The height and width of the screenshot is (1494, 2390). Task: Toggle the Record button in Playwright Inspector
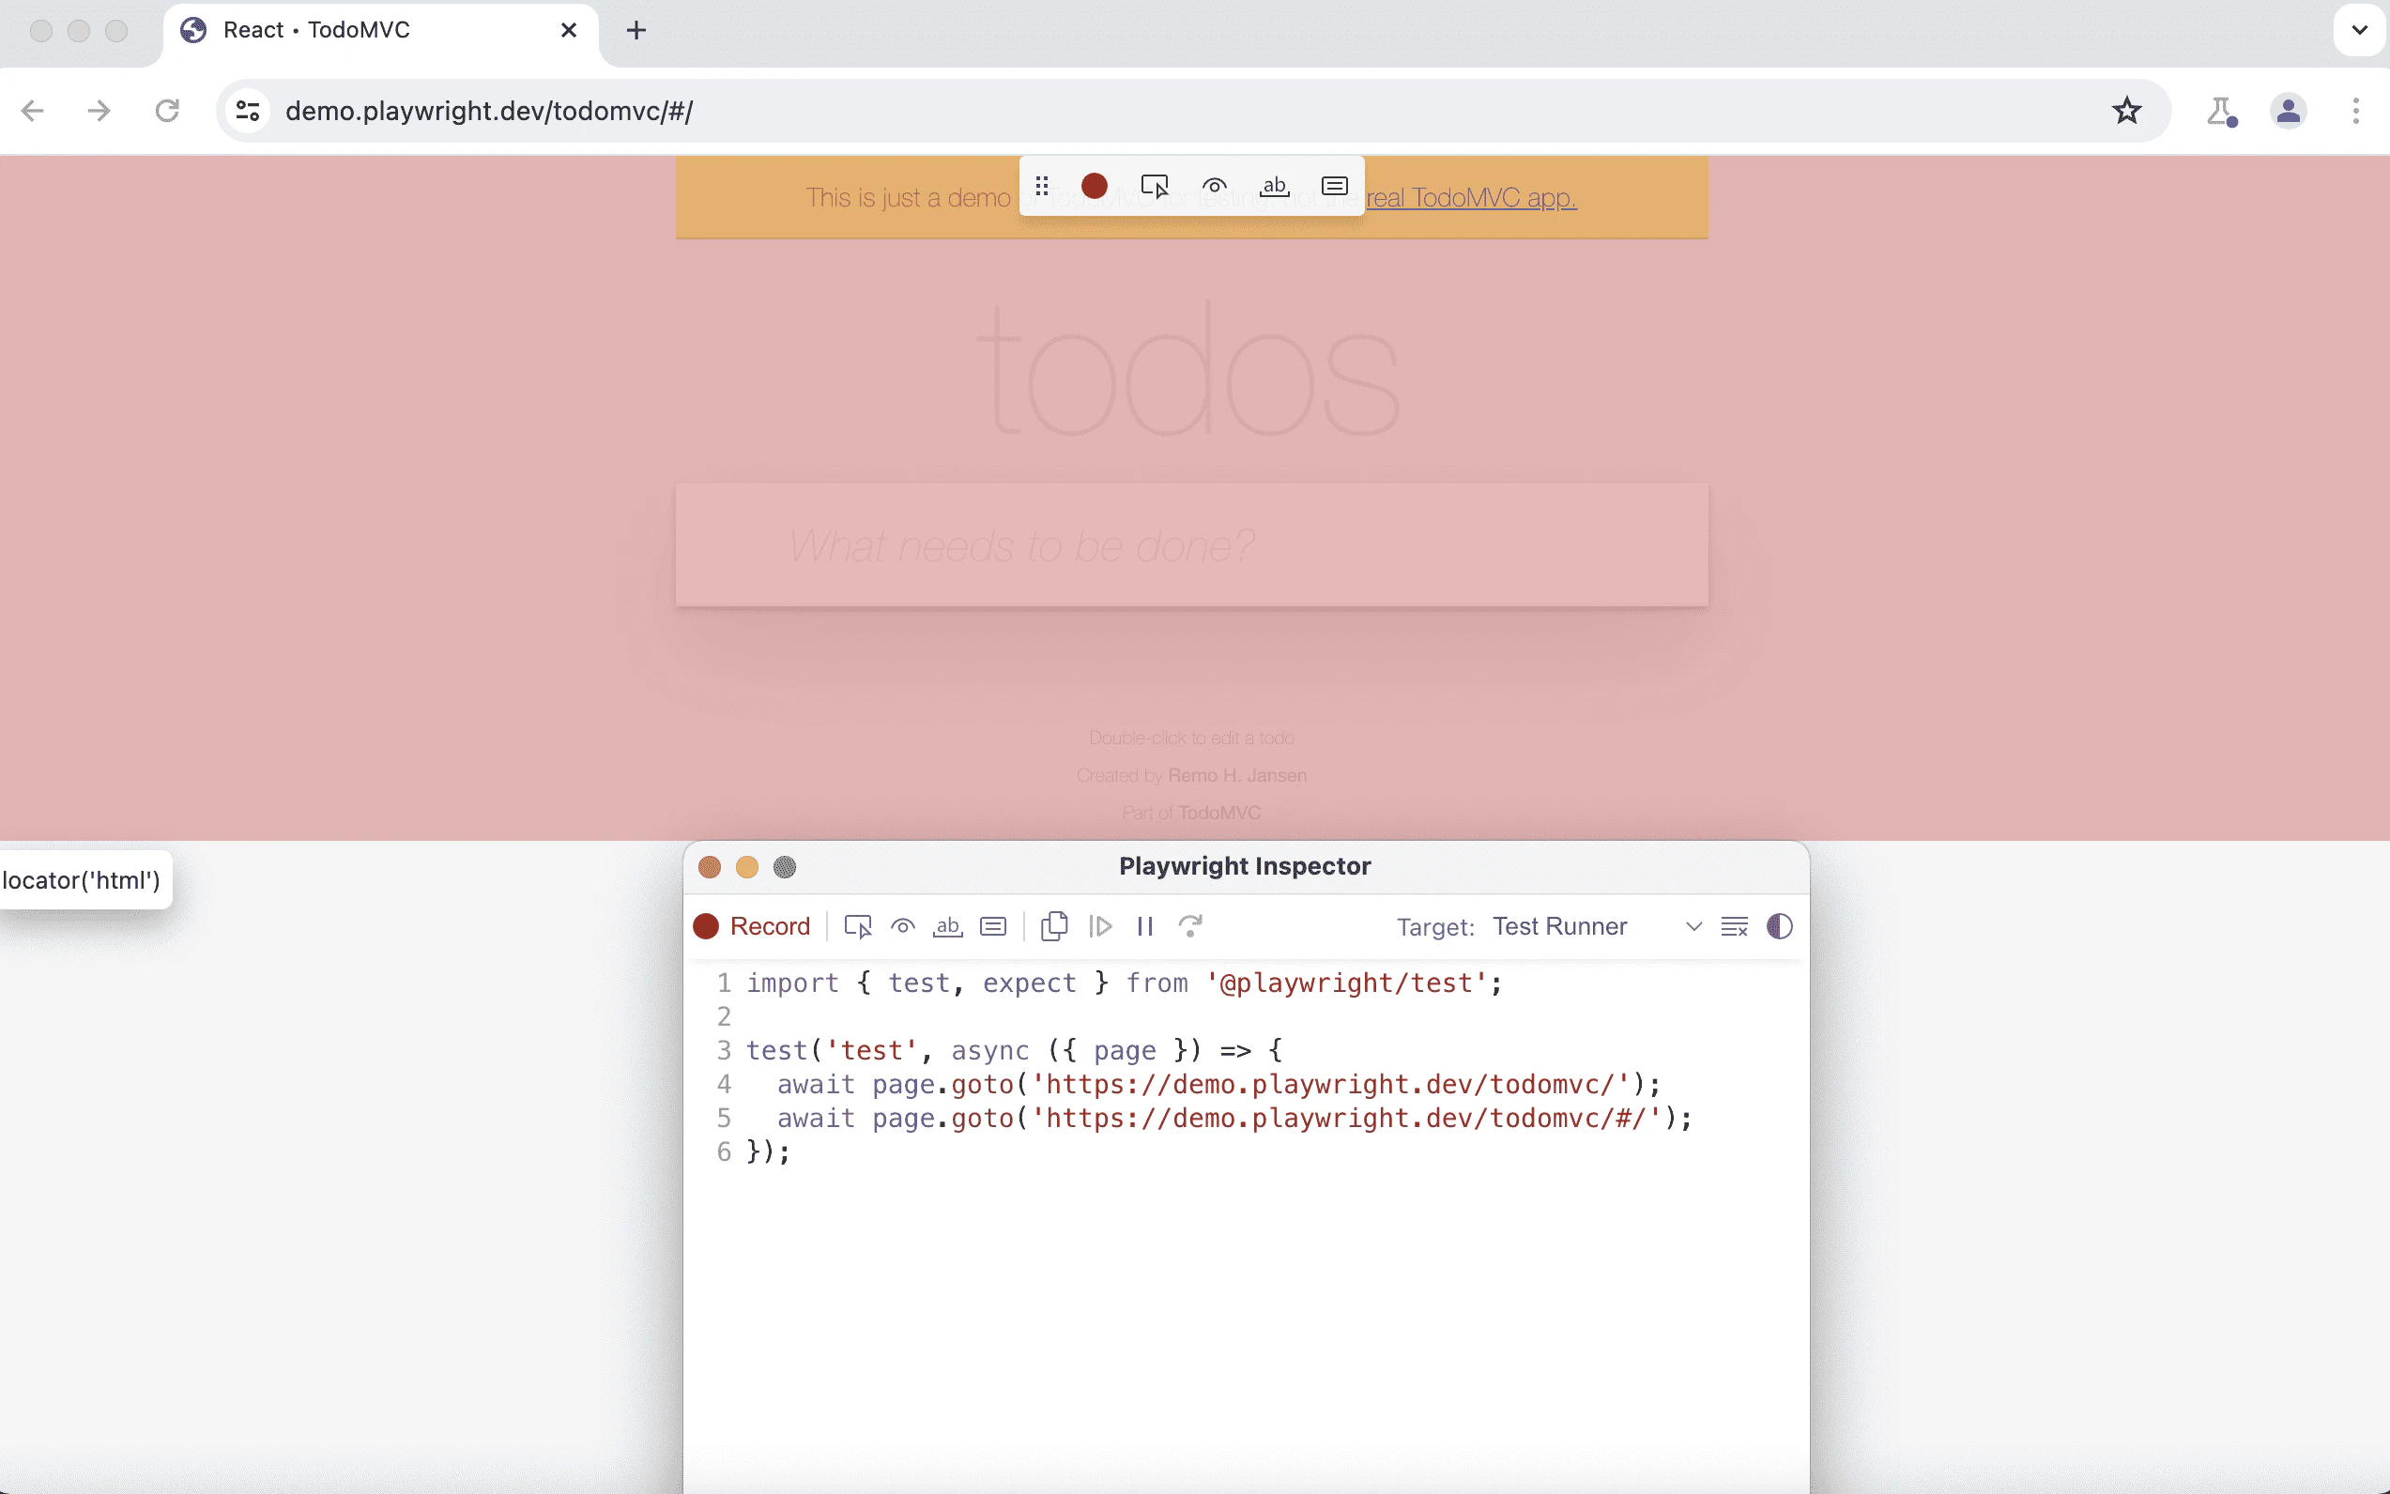(752, 926)
